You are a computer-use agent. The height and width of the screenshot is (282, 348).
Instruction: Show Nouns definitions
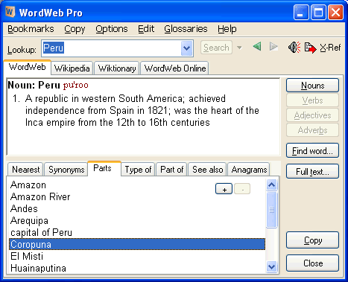tap(312, 86)
